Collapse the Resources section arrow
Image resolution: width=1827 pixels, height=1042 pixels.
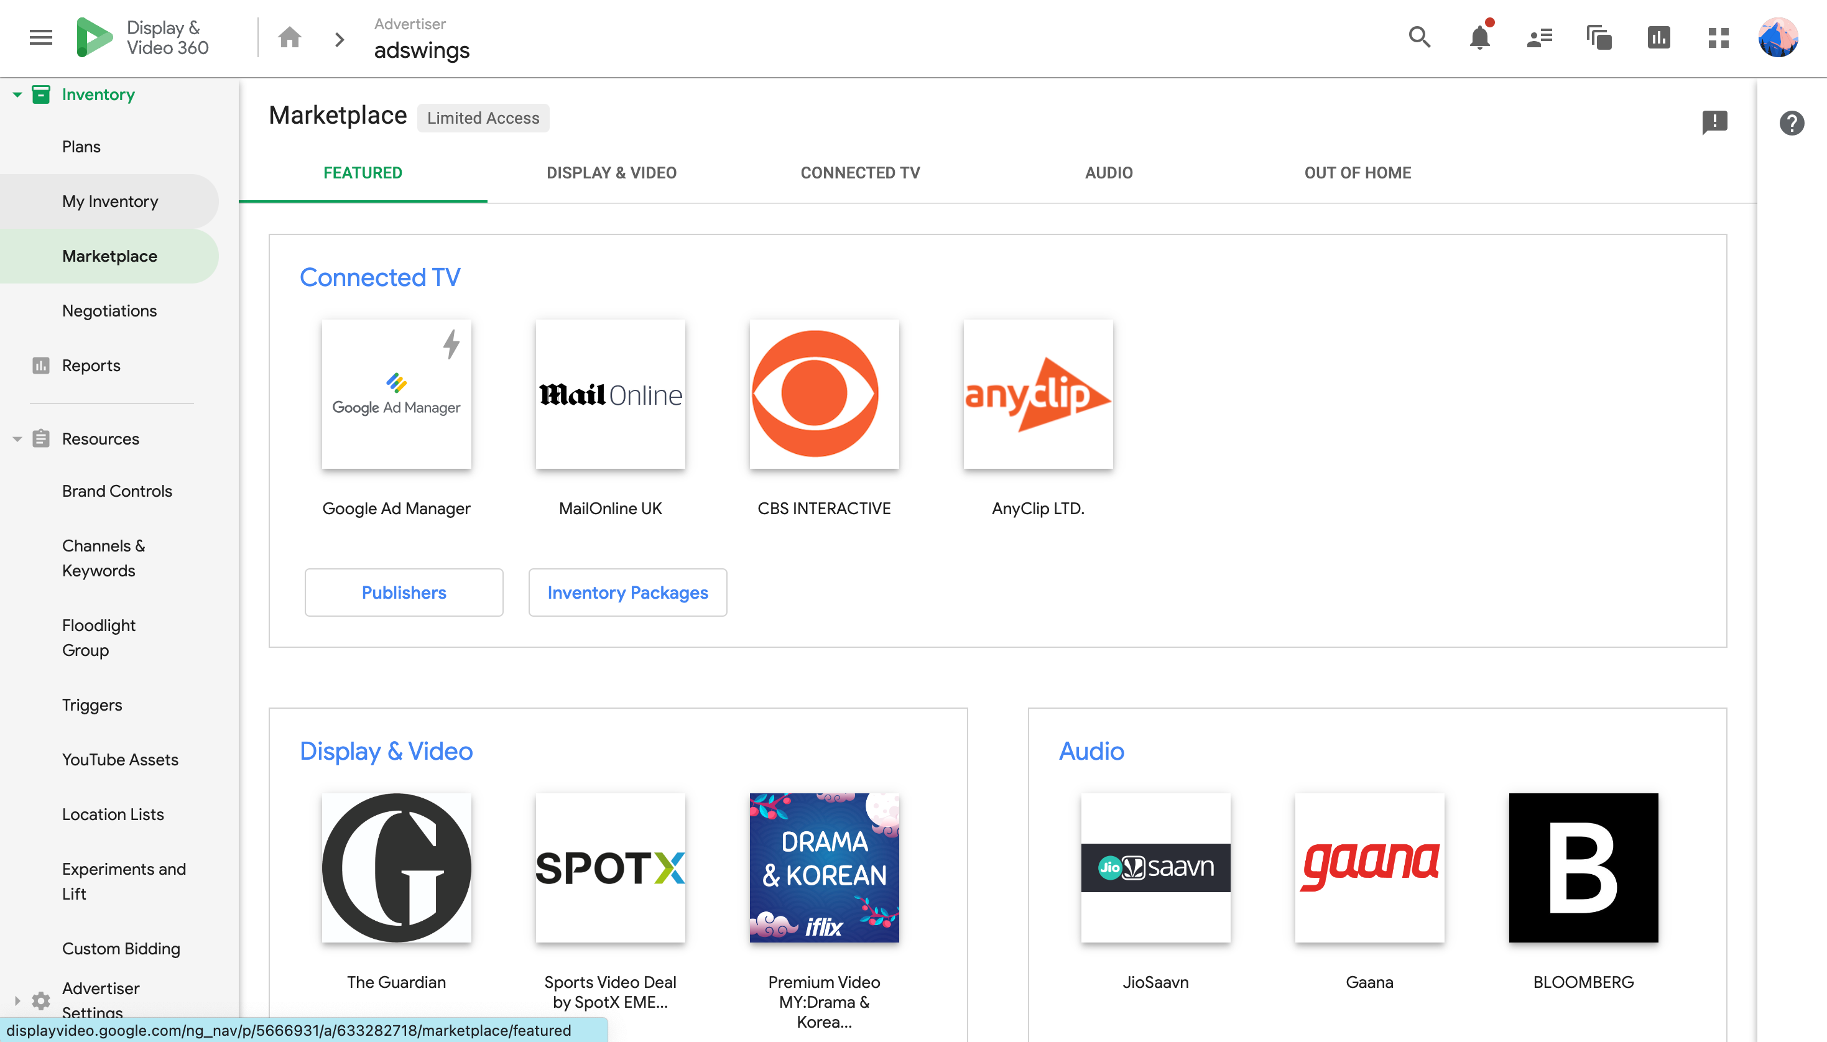pyautogui.click(x=17, y=439)
